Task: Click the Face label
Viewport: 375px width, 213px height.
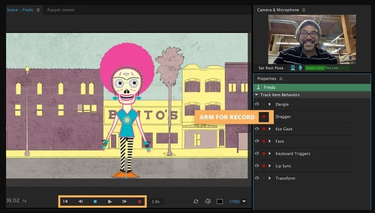Action: [280, 141]
